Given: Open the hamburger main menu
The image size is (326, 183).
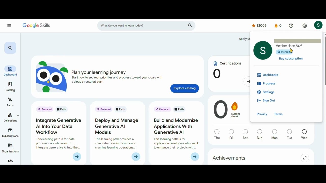Looking at the screenshot, I should (9, 26).
